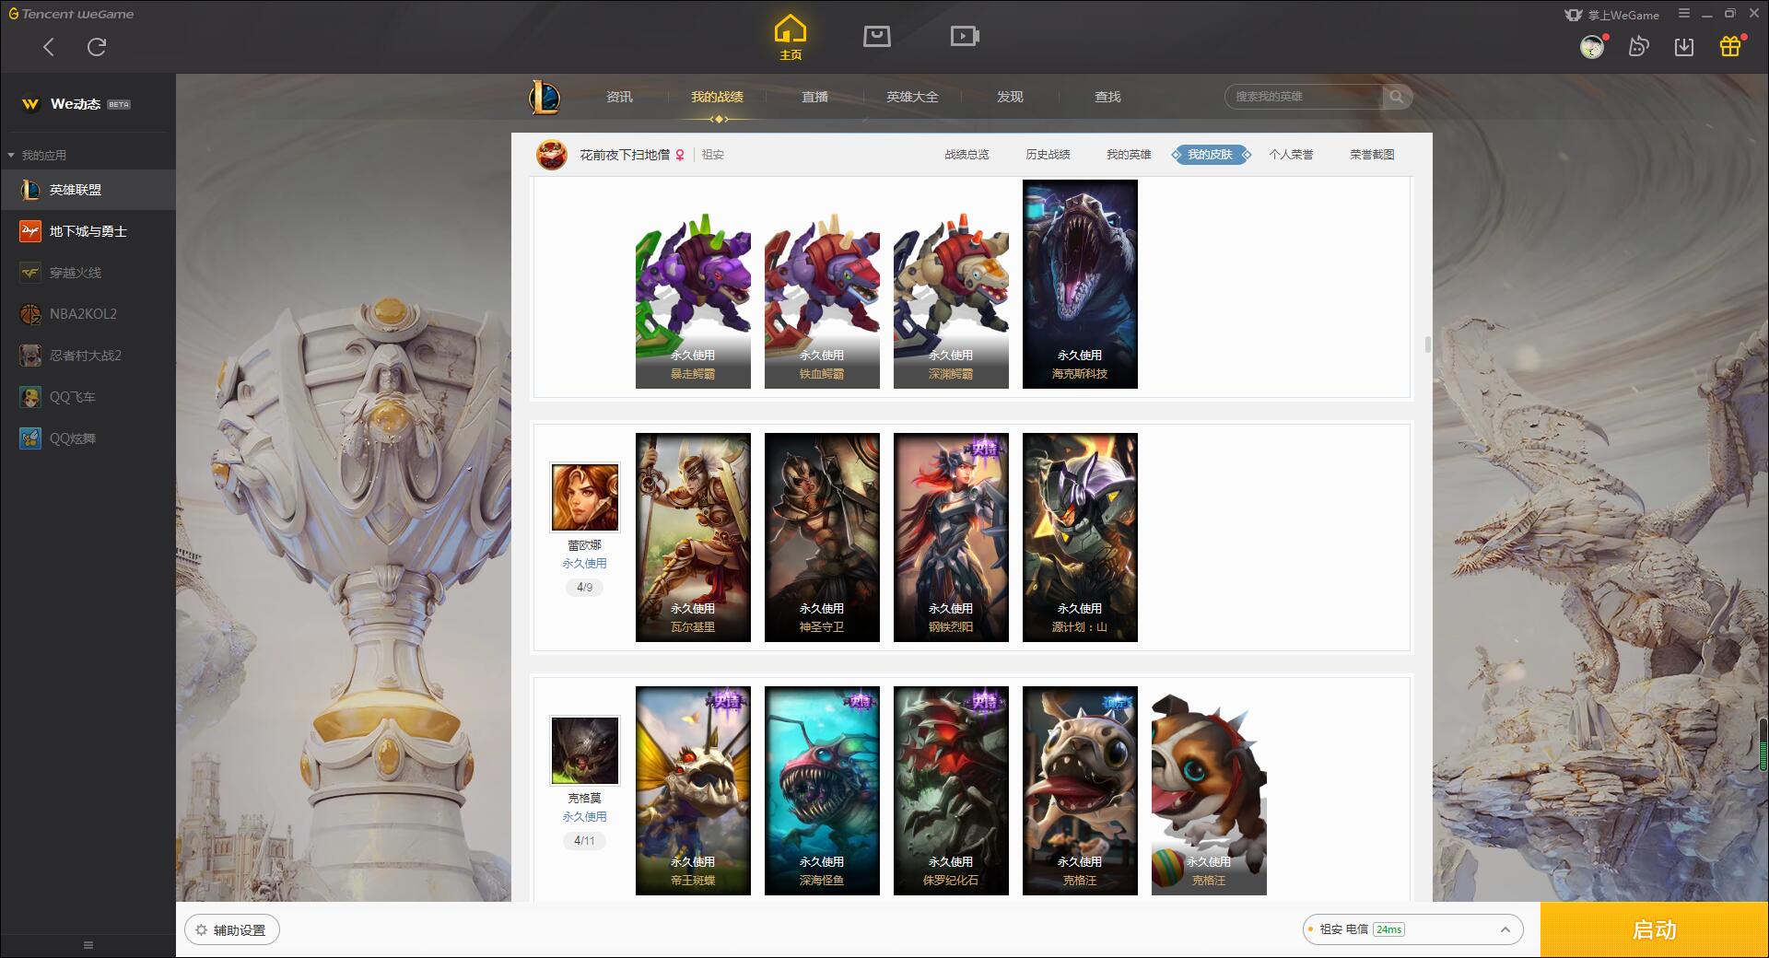Viewport: 1769px width, 958px height.
Task: Open 神圣守卫 skin thumbnail
Action: (822, 537)
